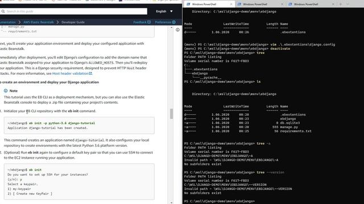Image resolution: width=364 pixels, height=204 pixels.
Task: Click the Developer Guide breadcrumb
Action: (73, 22)
